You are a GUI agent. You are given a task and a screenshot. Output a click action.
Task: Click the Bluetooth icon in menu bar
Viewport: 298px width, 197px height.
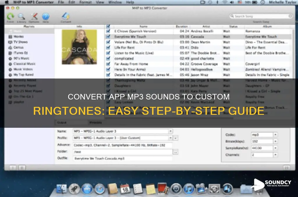click(x=217, y=2)
